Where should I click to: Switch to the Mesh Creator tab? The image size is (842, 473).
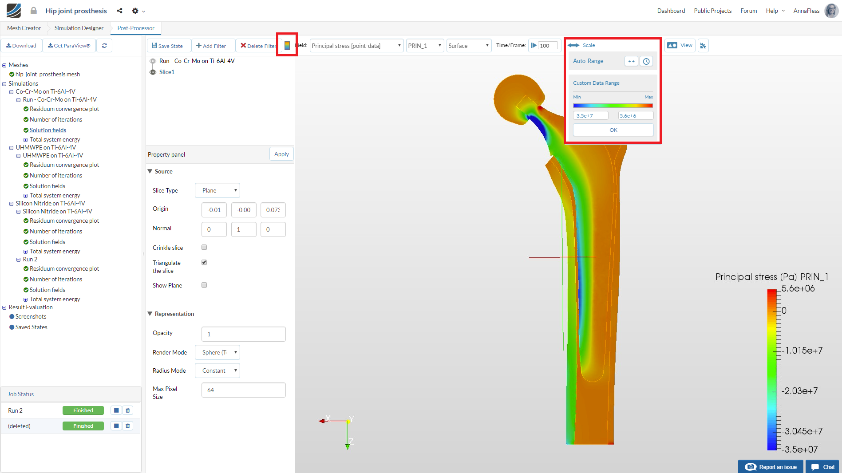[24, 28]
